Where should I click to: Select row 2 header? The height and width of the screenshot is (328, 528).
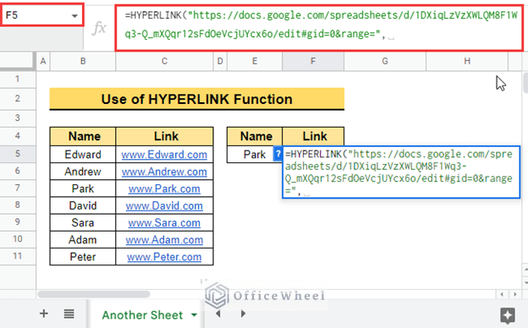18,99
